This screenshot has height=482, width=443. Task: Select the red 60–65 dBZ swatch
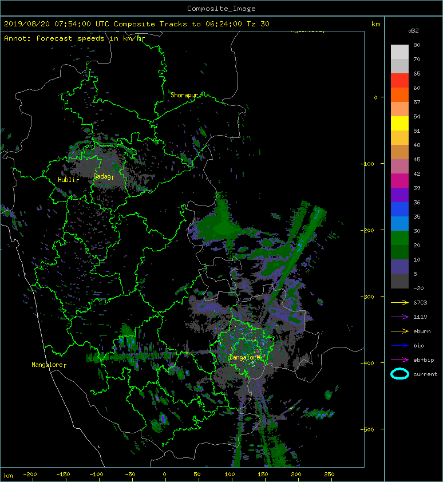coord(400,81)
